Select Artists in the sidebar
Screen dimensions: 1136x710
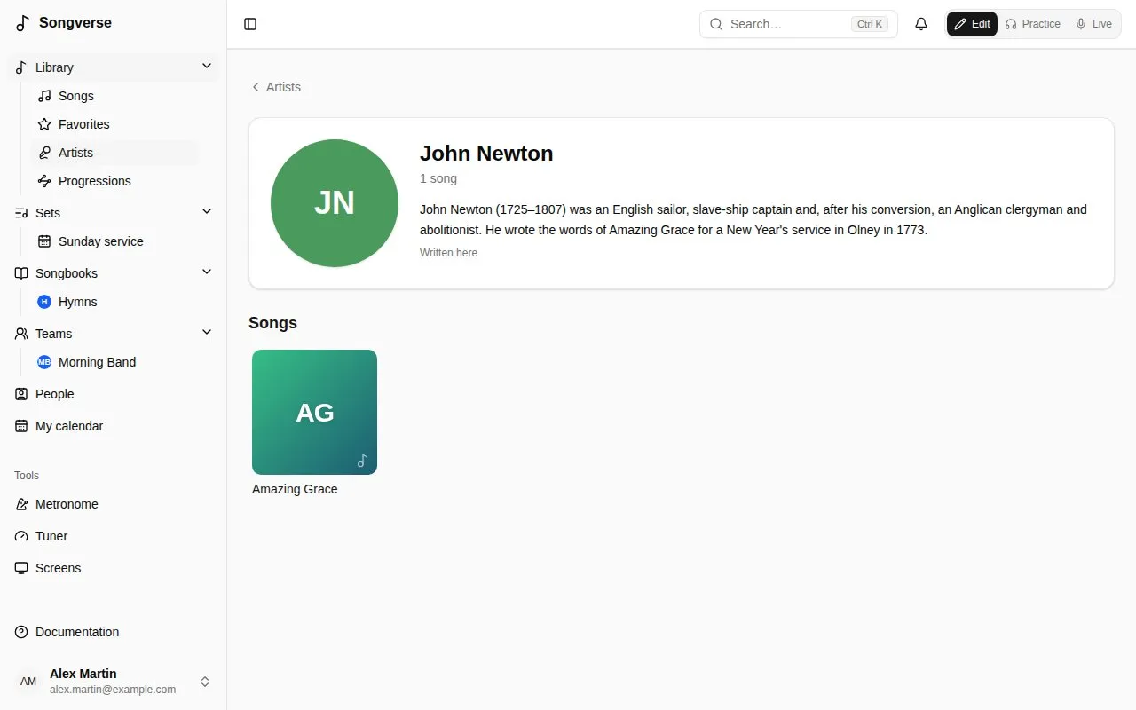pyautogui.click(x=114, y=153)
